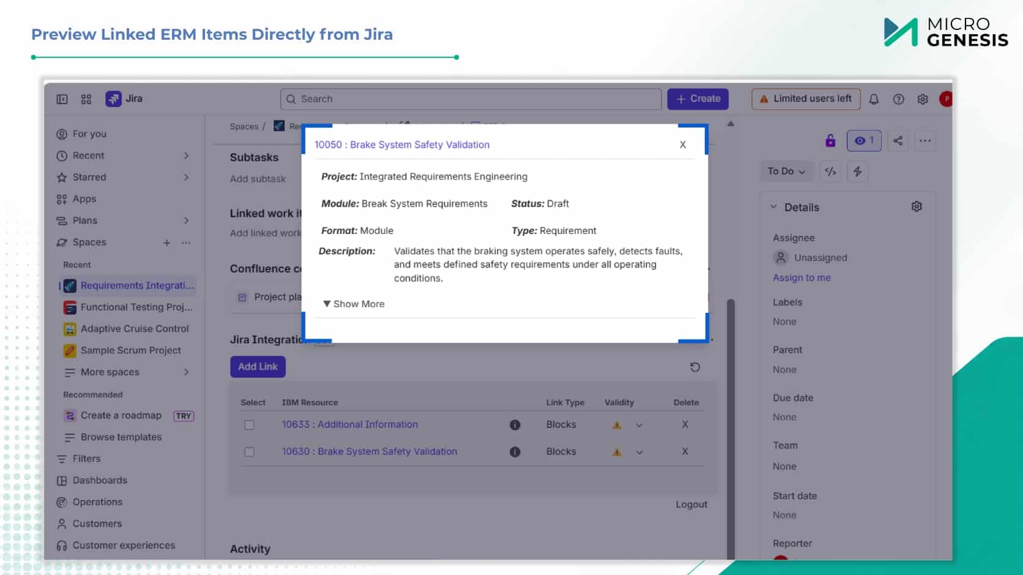
Task: Open the help question mark icon
Action: click(x=898, y=99)
